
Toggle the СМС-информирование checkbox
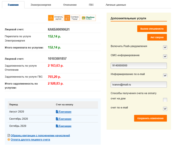(165, 57)
